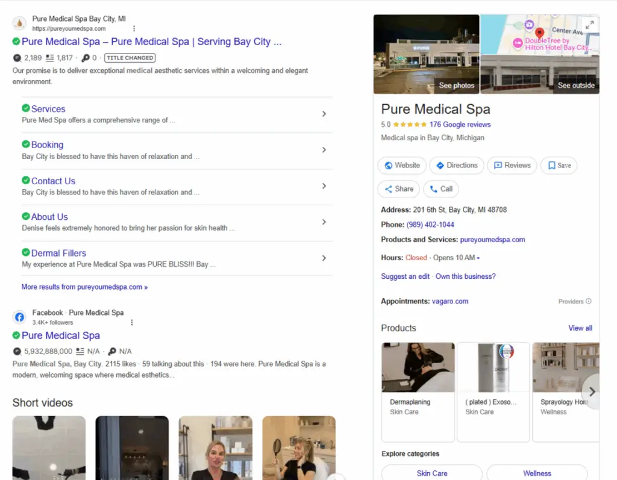Open the 176 Google reviews link
The image size is (617, 480).
coord(461,124)
